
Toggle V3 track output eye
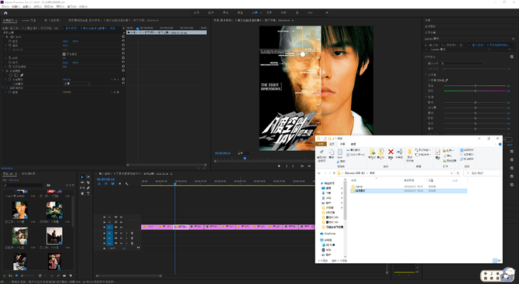[x=121, y=217]
